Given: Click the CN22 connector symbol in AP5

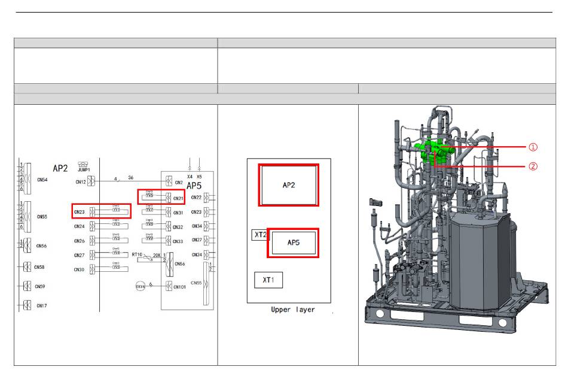Looking at the screenshot, I should click(x=206, y=198).
